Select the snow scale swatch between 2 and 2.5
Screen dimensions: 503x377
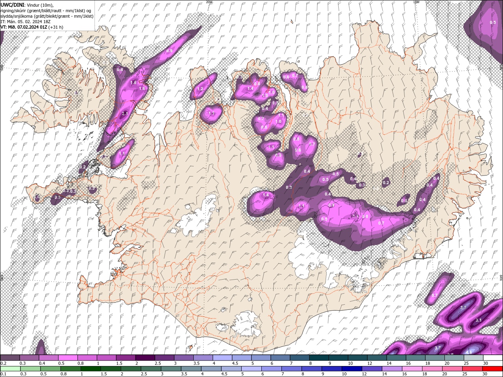point(145,357)
